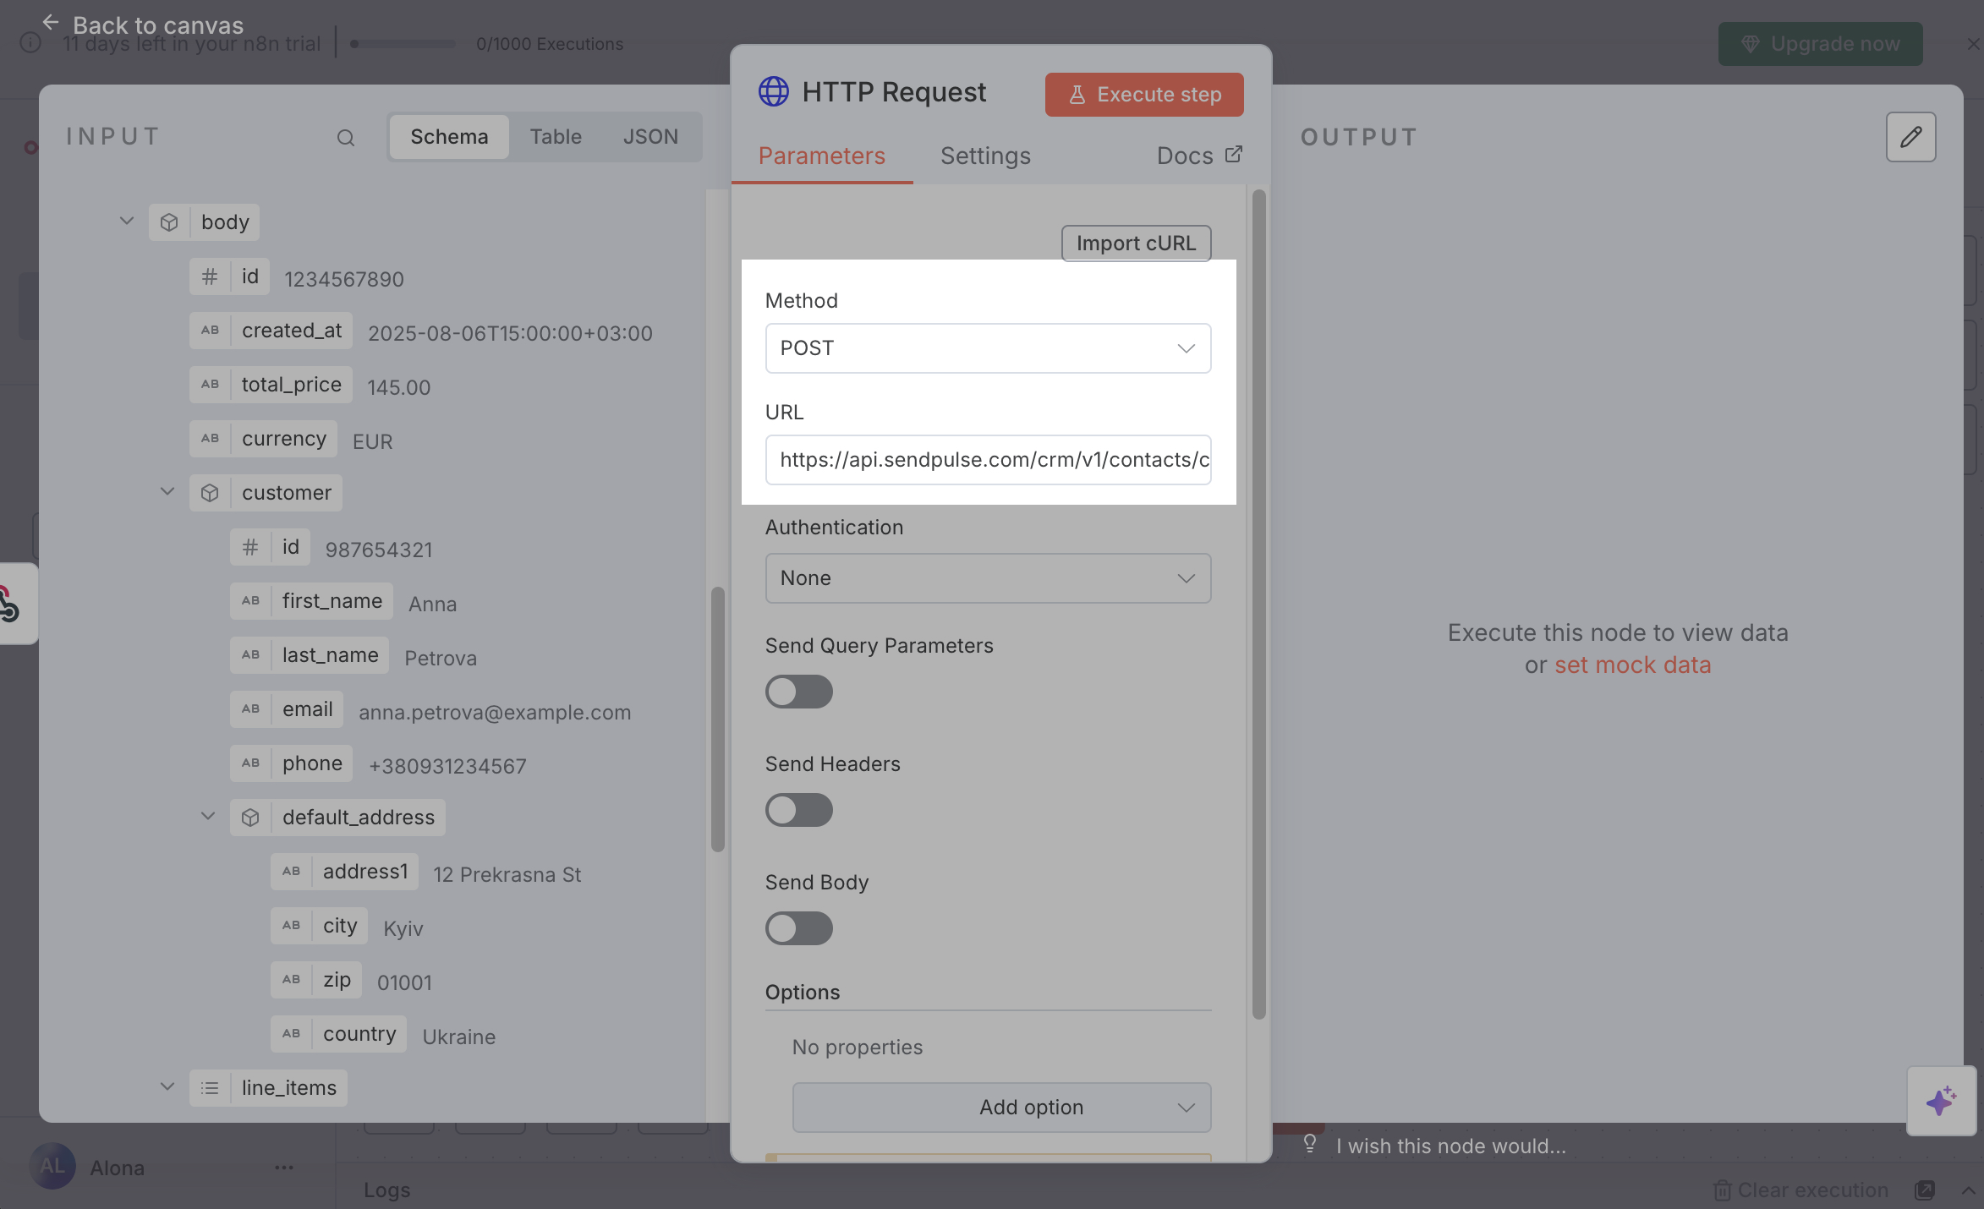Enable Send Query Parameters toggle
Screen dimensions: 1984x1209
coord(798,692)
